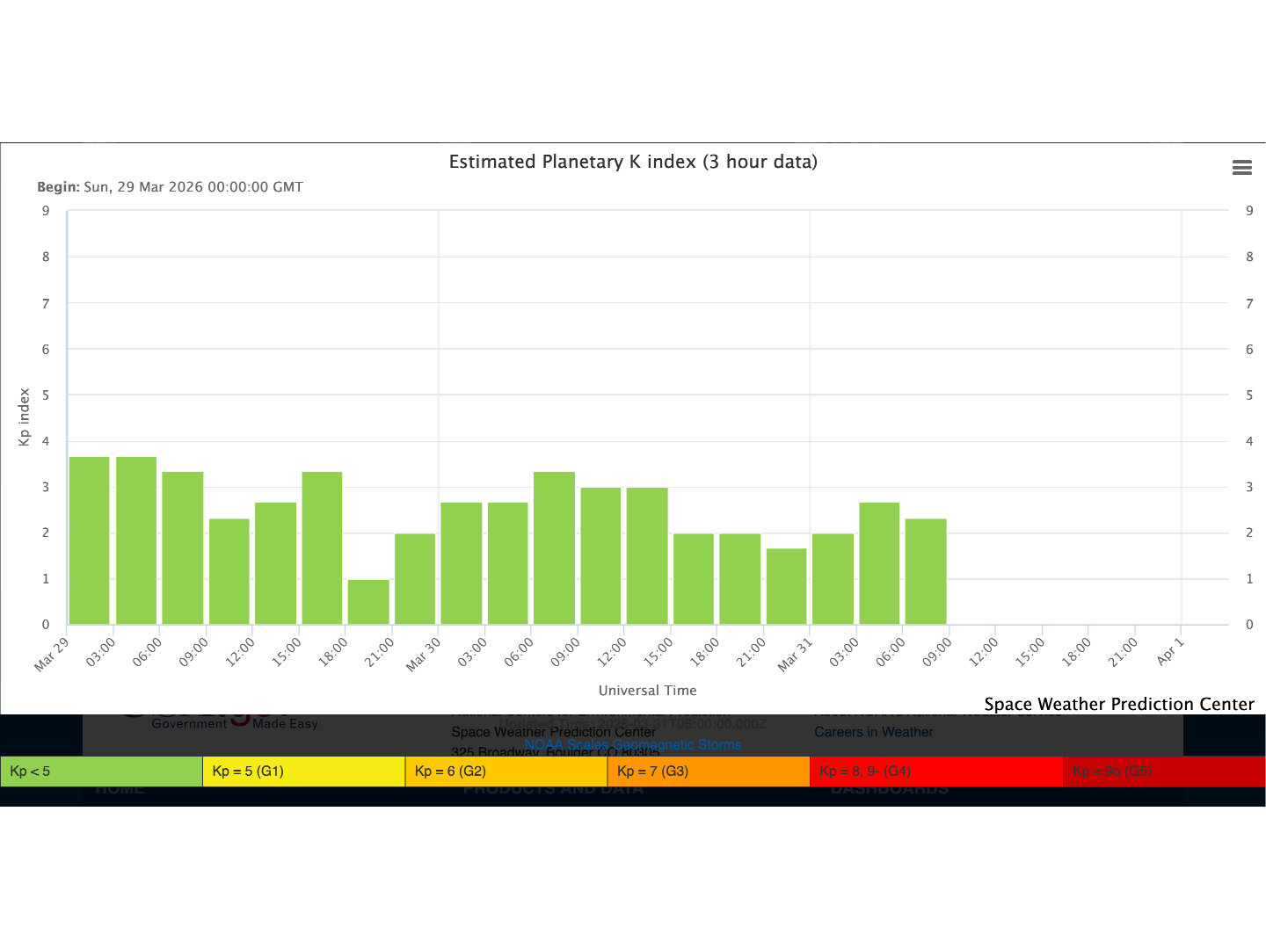Click the last bar at Mar 31 06:00
Screen dimensions: 1266x949
point(926,571)
